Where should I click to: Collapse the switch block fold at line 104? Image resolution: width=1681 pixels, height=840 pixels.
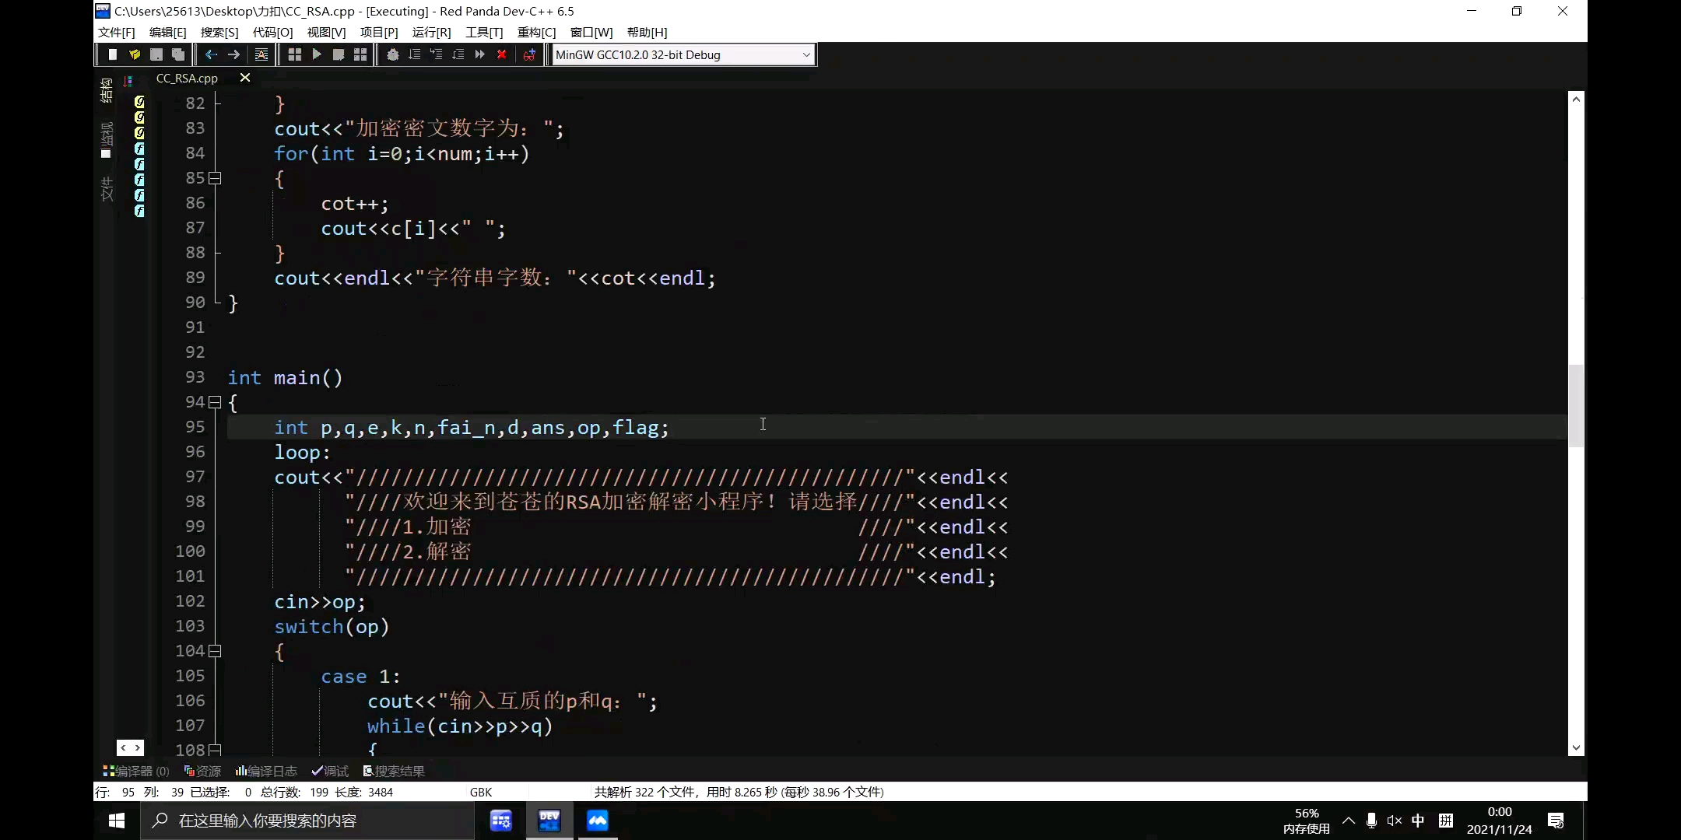216,651
